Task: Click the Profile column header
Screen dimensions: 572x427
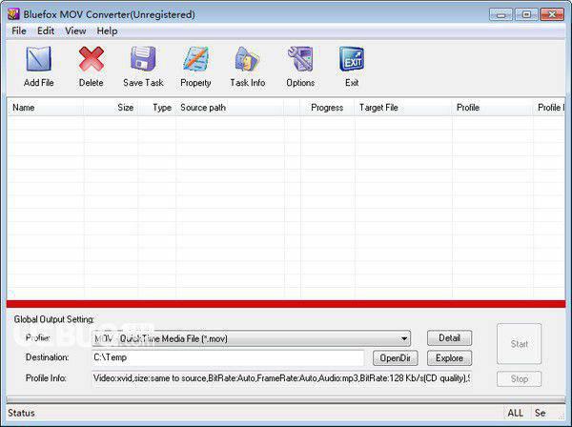Action: pyautogui.click(x=493, y=108)
